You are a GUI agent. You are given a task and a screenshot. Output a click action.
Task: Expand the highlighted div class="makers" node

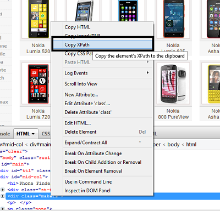pyautogui.click(x=2, y=196)
